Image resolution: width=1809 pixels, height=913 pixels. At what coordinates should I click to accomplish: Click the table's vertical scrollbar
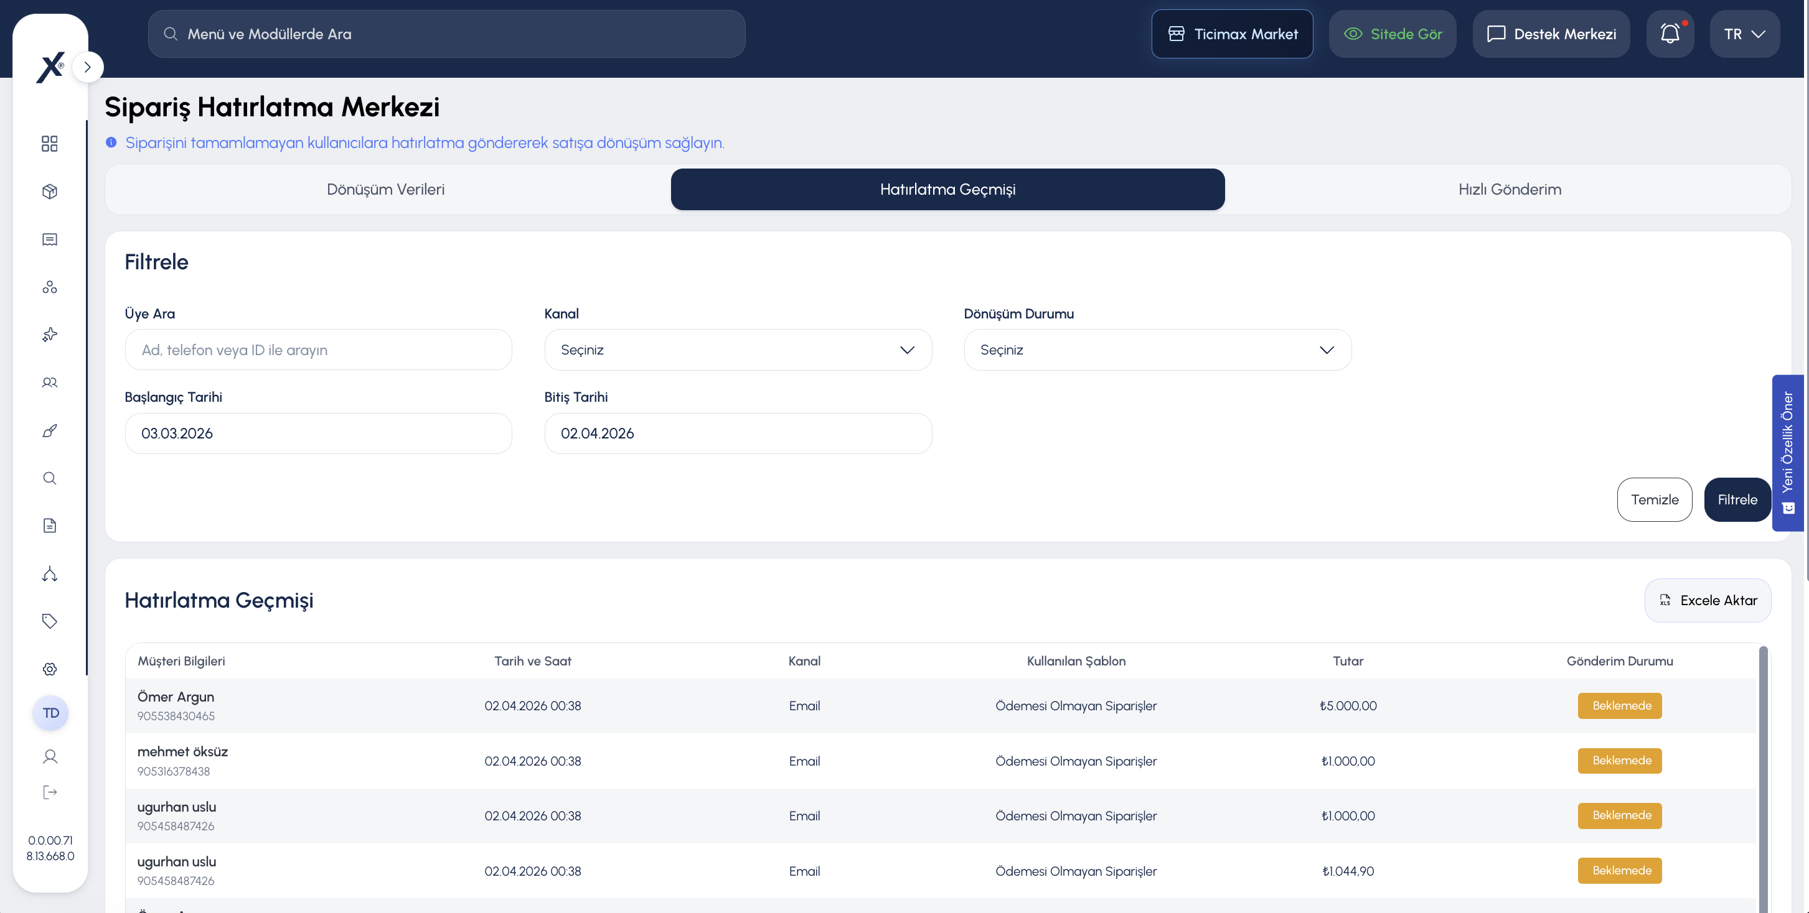(1763, 779)
